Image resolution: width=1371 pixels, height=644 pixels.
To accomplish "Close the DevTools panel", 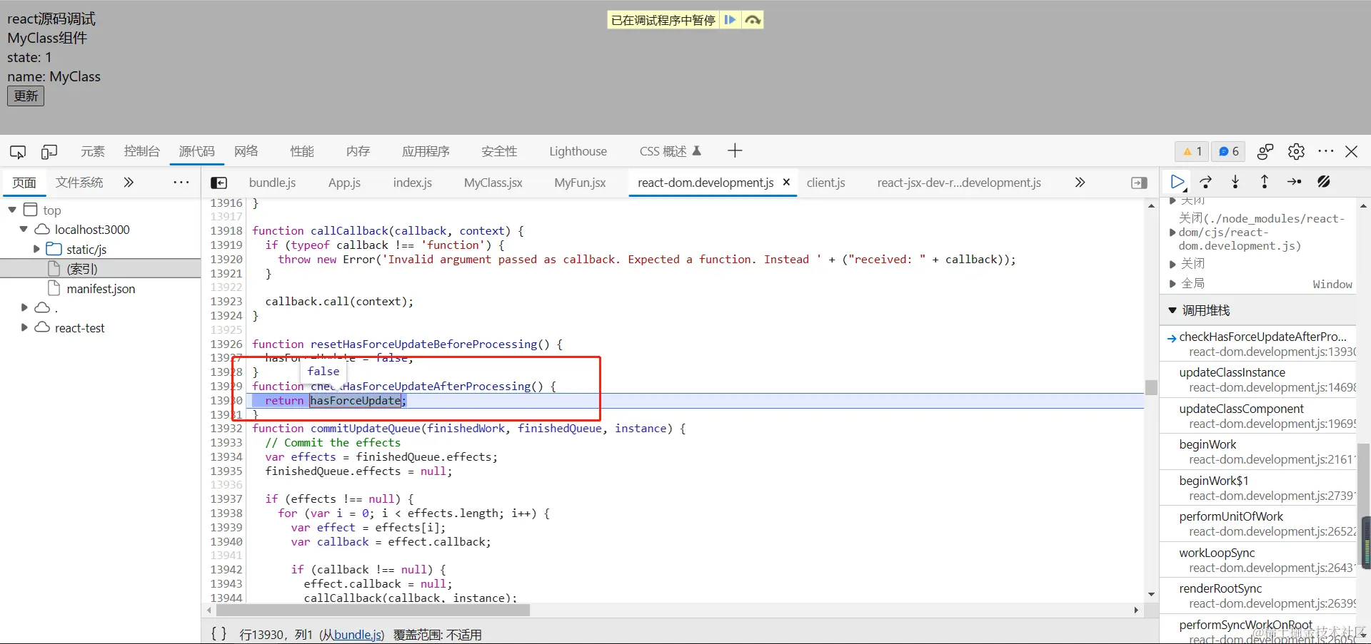I will coord(1352,151).
